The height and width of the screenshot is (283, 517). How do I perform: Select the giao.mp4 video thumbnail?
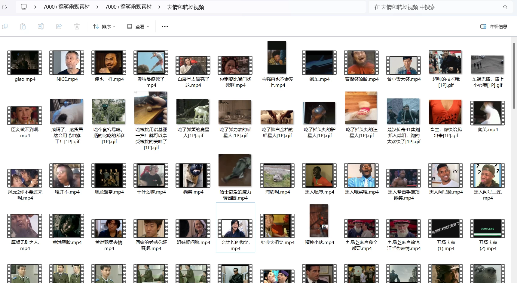point(25,62)
